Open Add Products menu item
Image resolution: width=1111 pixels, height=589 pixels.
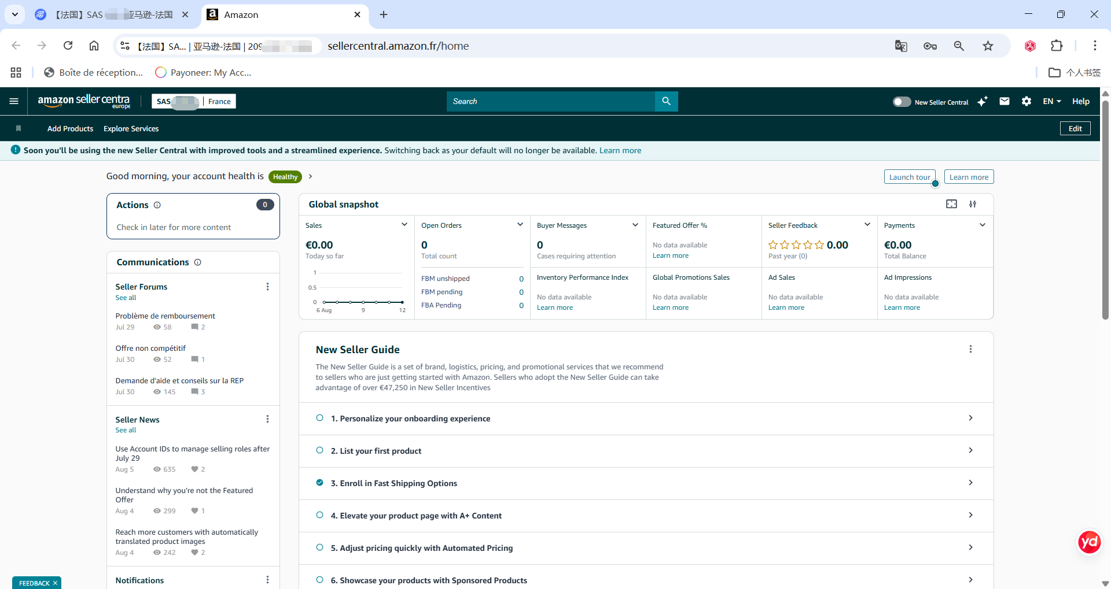pyautogui.click(x=70, y=128)
